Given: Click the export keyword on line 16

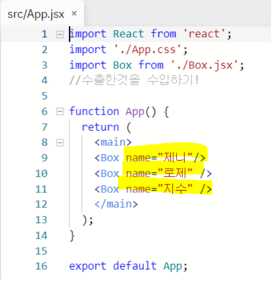Looking at the screenshot, I should pyautogui.click(x=88, y=266).
